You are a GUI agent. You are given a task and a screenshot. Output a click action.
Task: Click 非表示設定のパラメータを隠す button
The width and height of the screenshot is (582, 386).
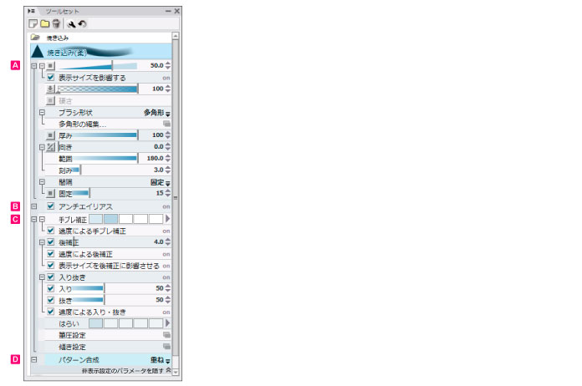click(x=125, y=369)
